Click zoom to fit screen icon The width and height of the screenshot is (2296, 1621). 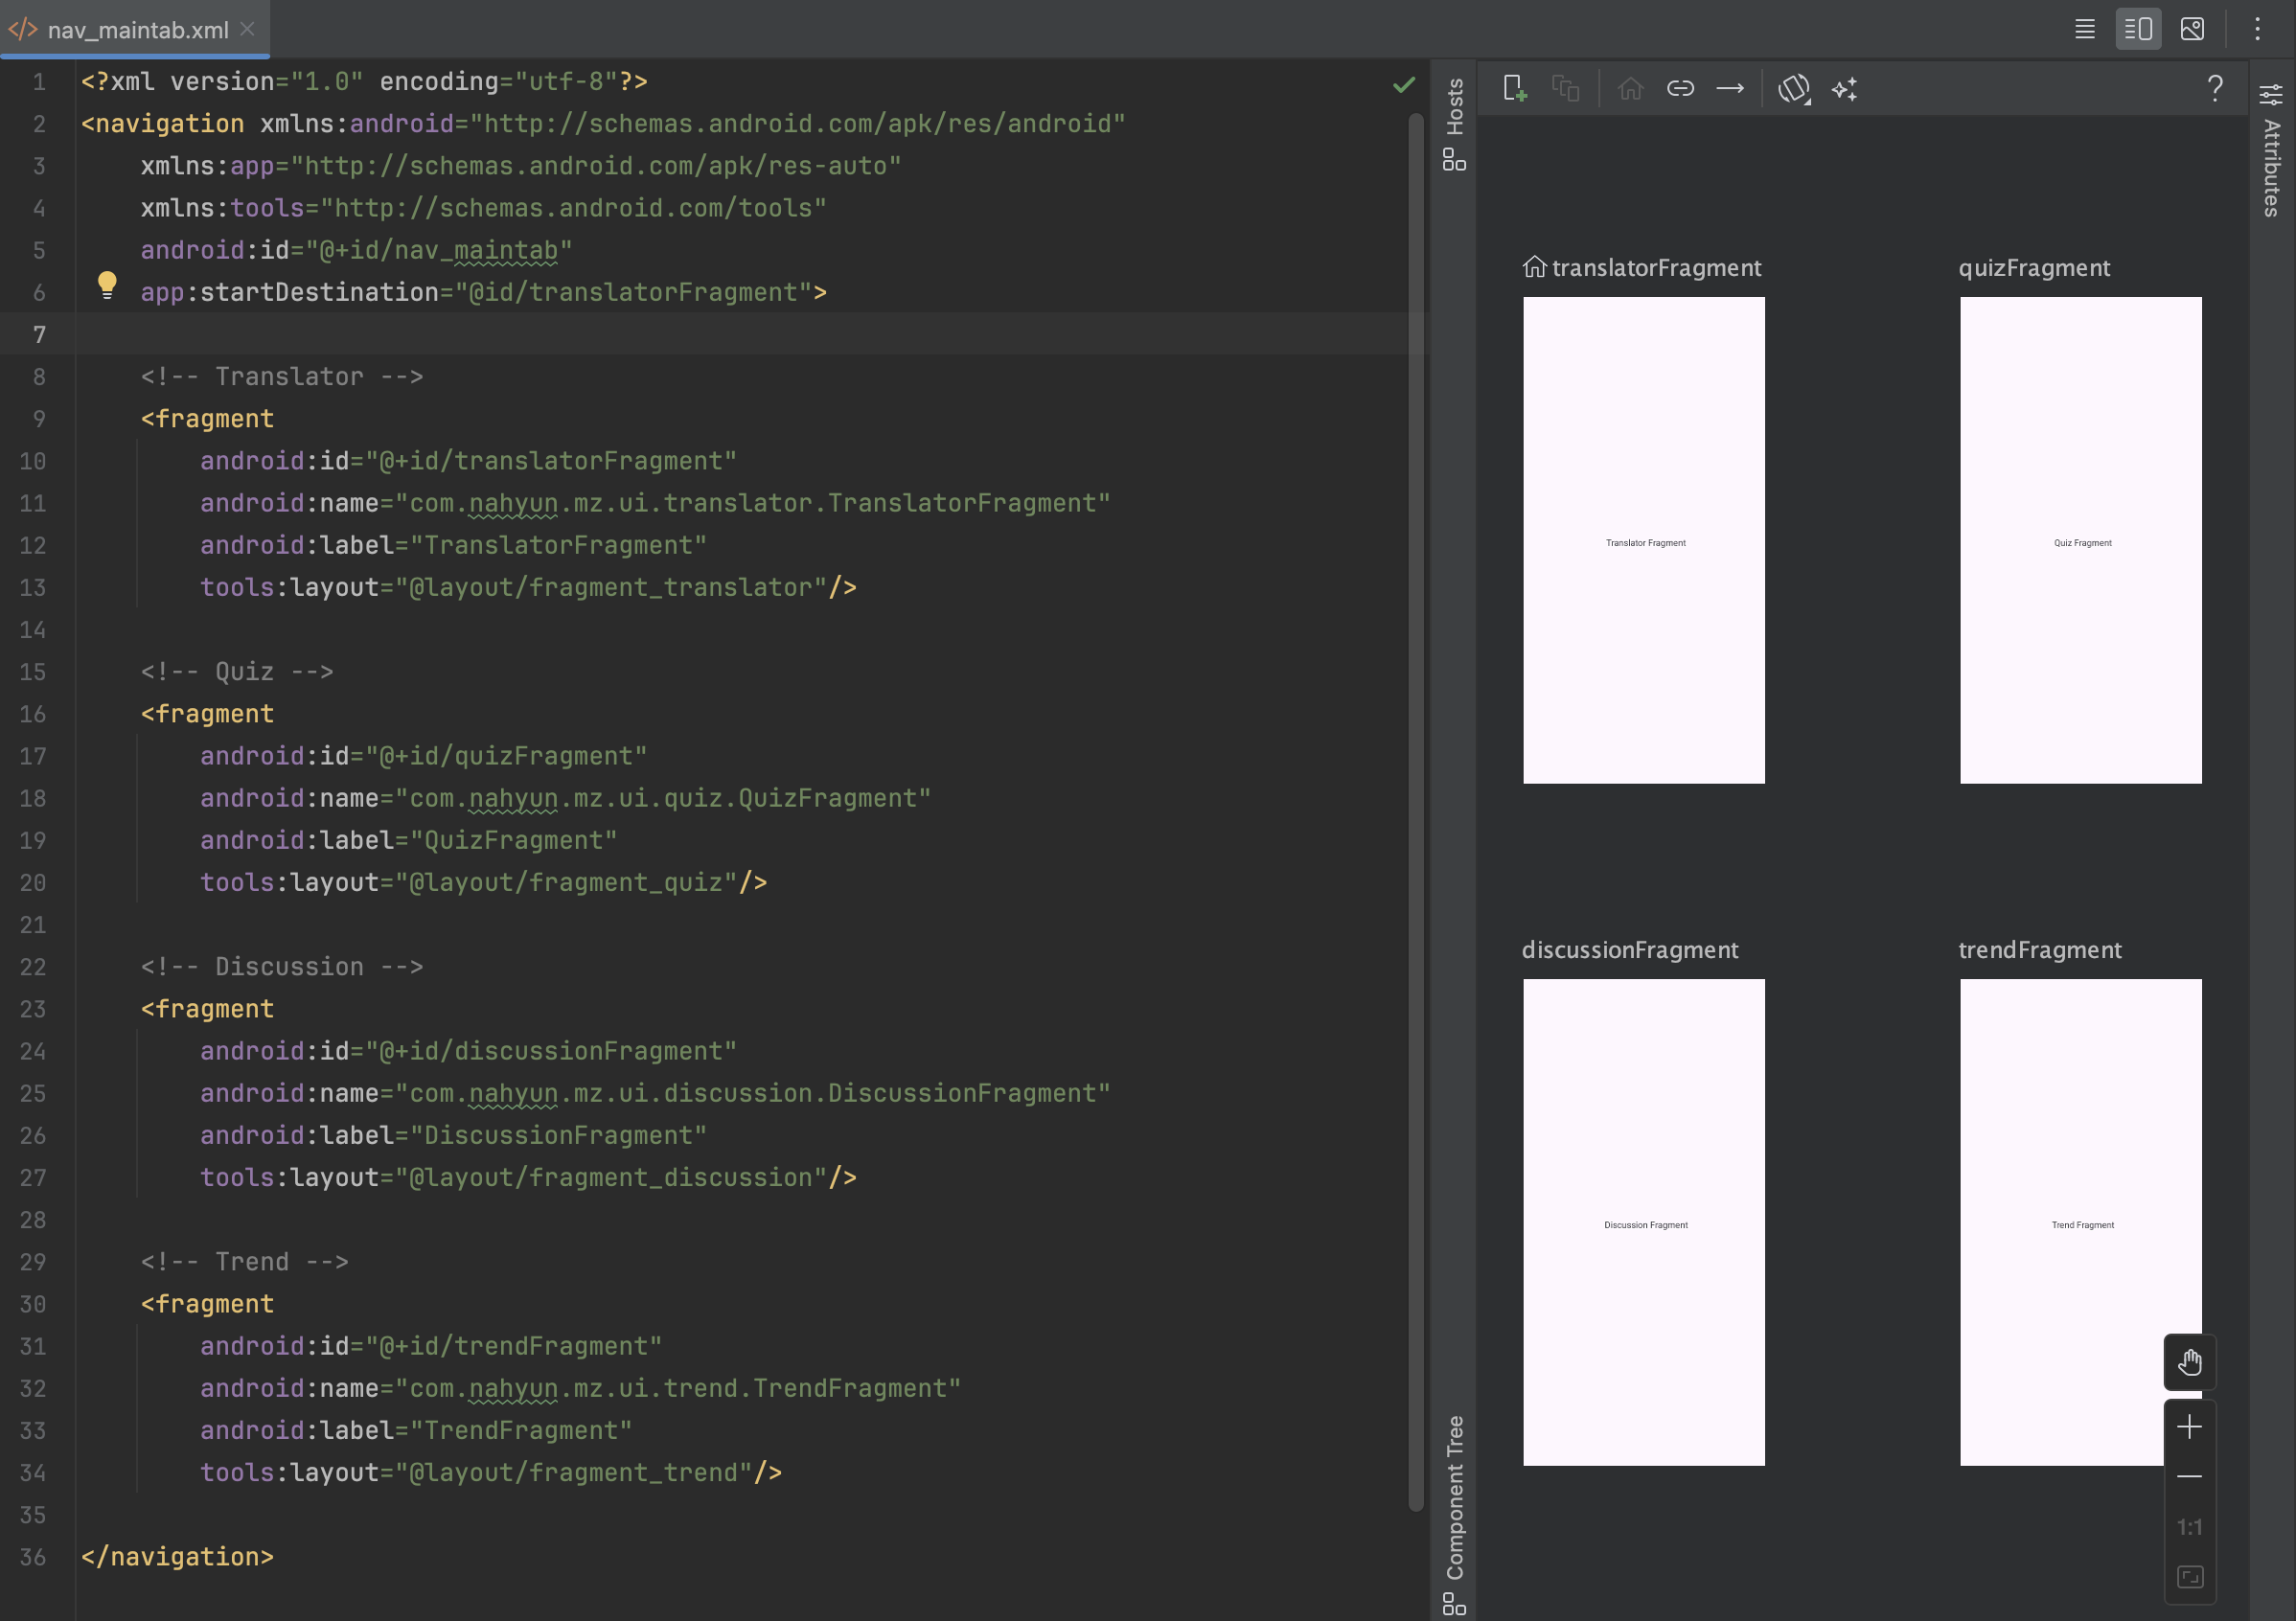2189,1577
